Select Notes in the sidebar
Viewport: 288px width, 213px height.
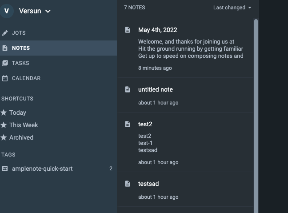click(x=21, y=48)
